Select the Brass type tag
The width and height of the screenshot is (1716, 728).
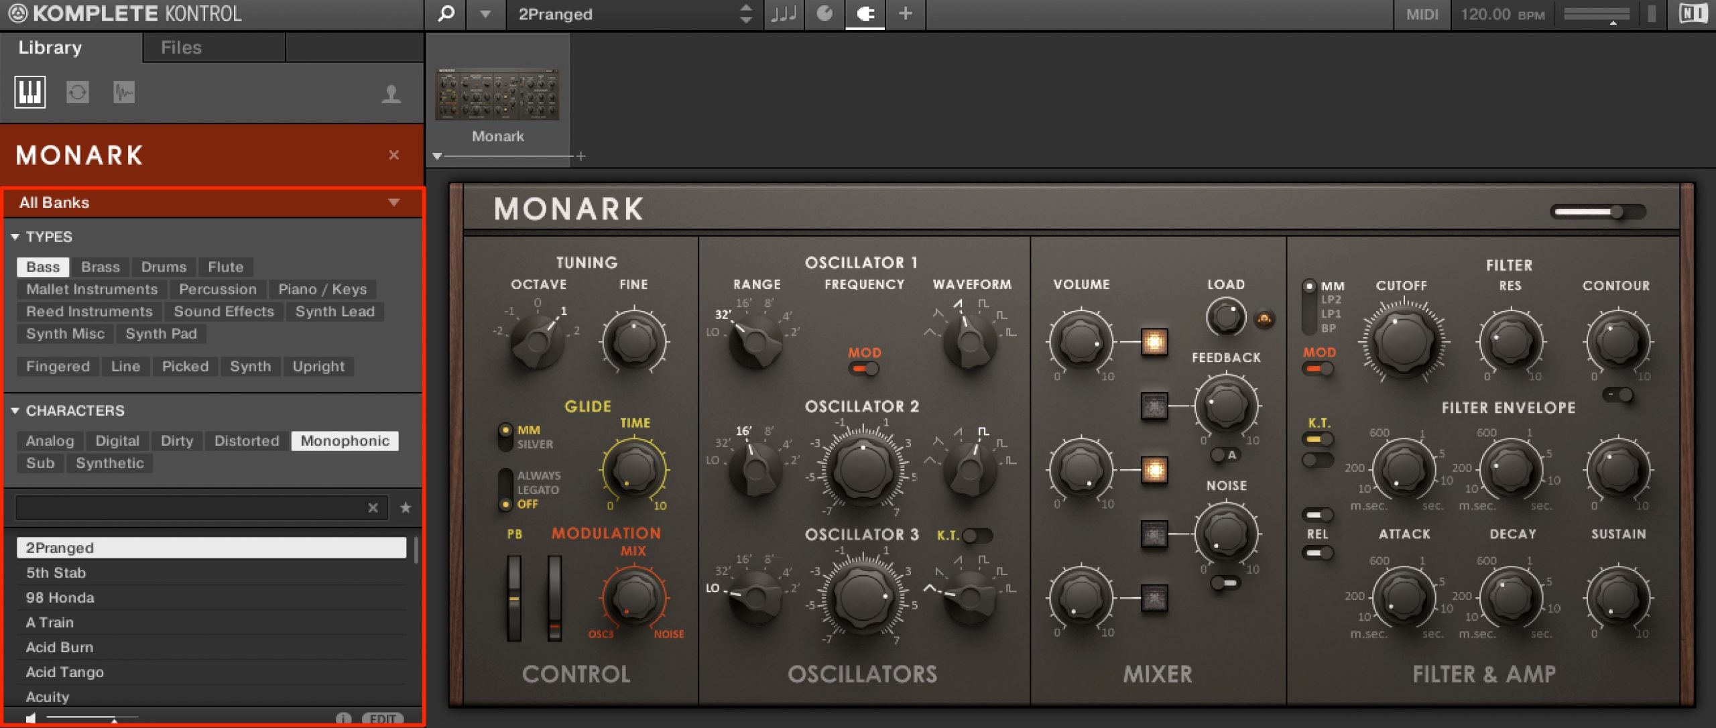tap(101, 267)
